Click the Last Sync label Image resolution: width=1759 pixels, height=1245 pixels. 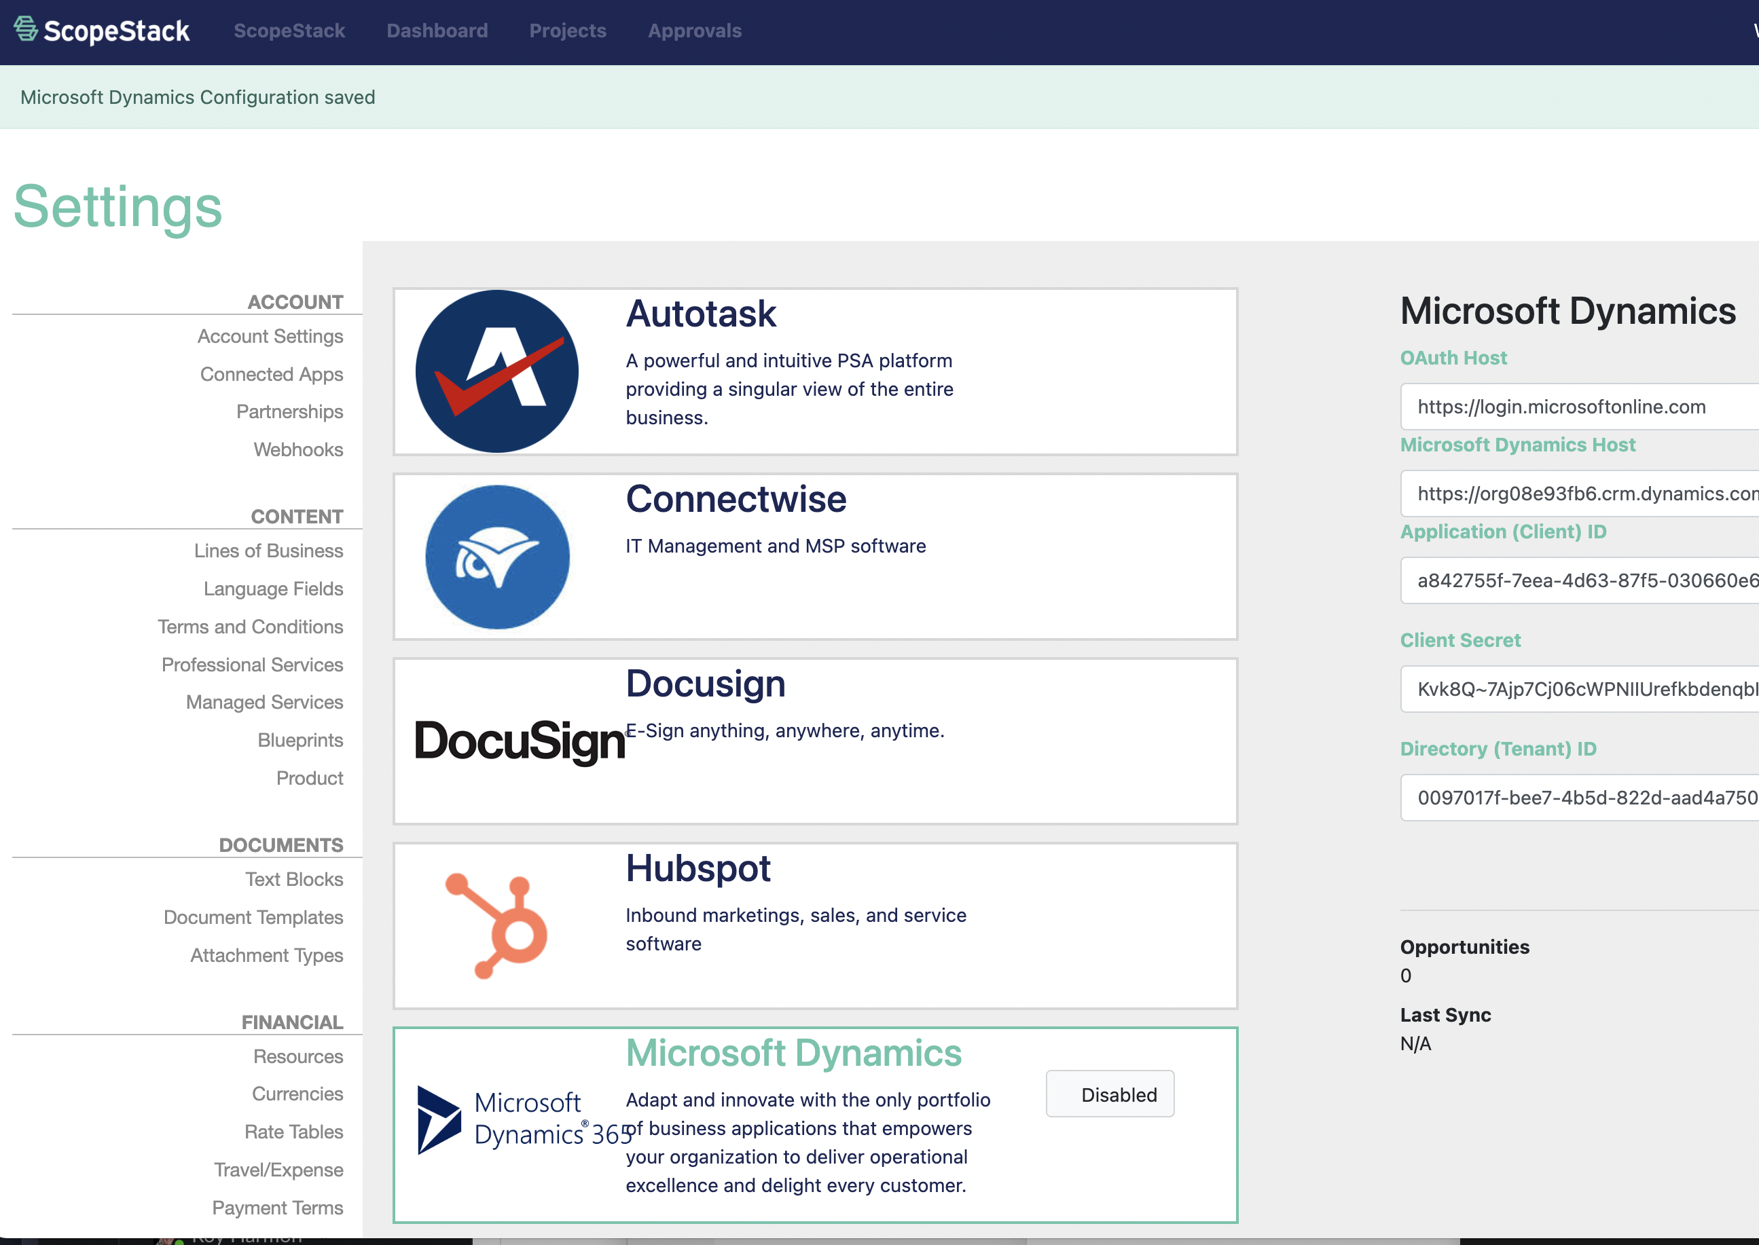coord(1445,1015)
